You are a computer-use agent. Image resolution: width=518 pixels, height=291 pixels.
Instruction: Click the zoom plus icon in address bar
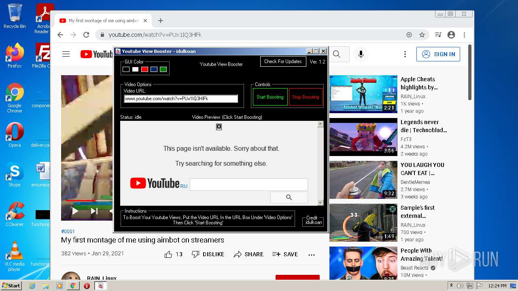click(409, 35)
